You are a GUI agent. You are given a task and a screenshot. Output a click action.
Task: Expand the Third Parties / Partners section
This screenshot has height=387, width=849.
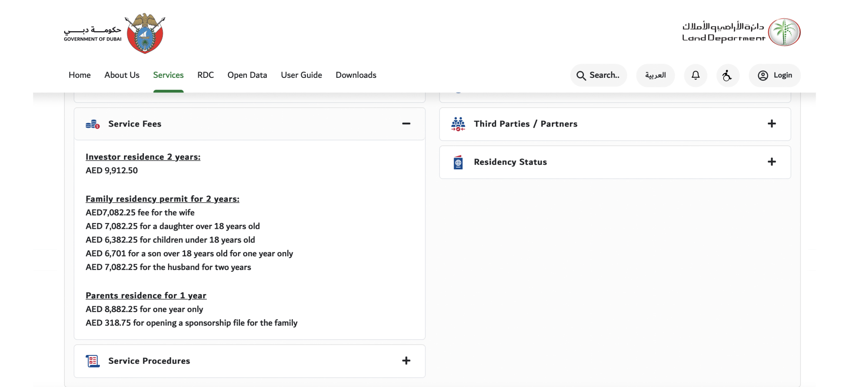(772, 124)
